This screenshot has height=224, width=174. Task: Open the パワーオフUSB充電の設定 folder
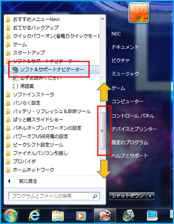[37, 137]
